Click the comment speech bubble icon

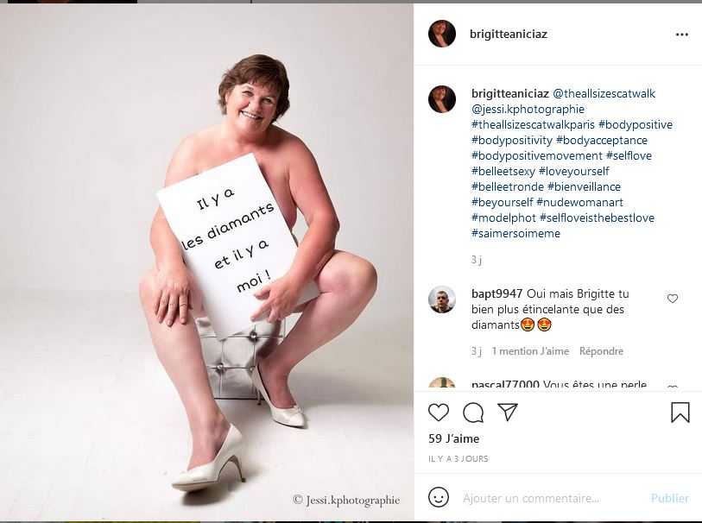473,413
